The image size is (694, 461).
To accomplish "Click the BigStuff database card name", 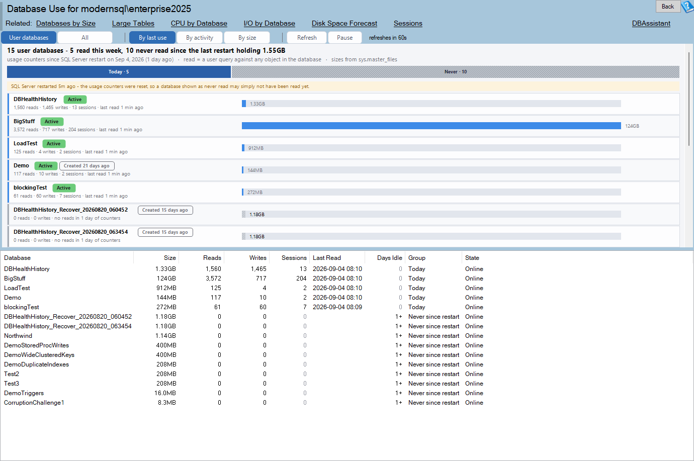I will coord(24,121).
